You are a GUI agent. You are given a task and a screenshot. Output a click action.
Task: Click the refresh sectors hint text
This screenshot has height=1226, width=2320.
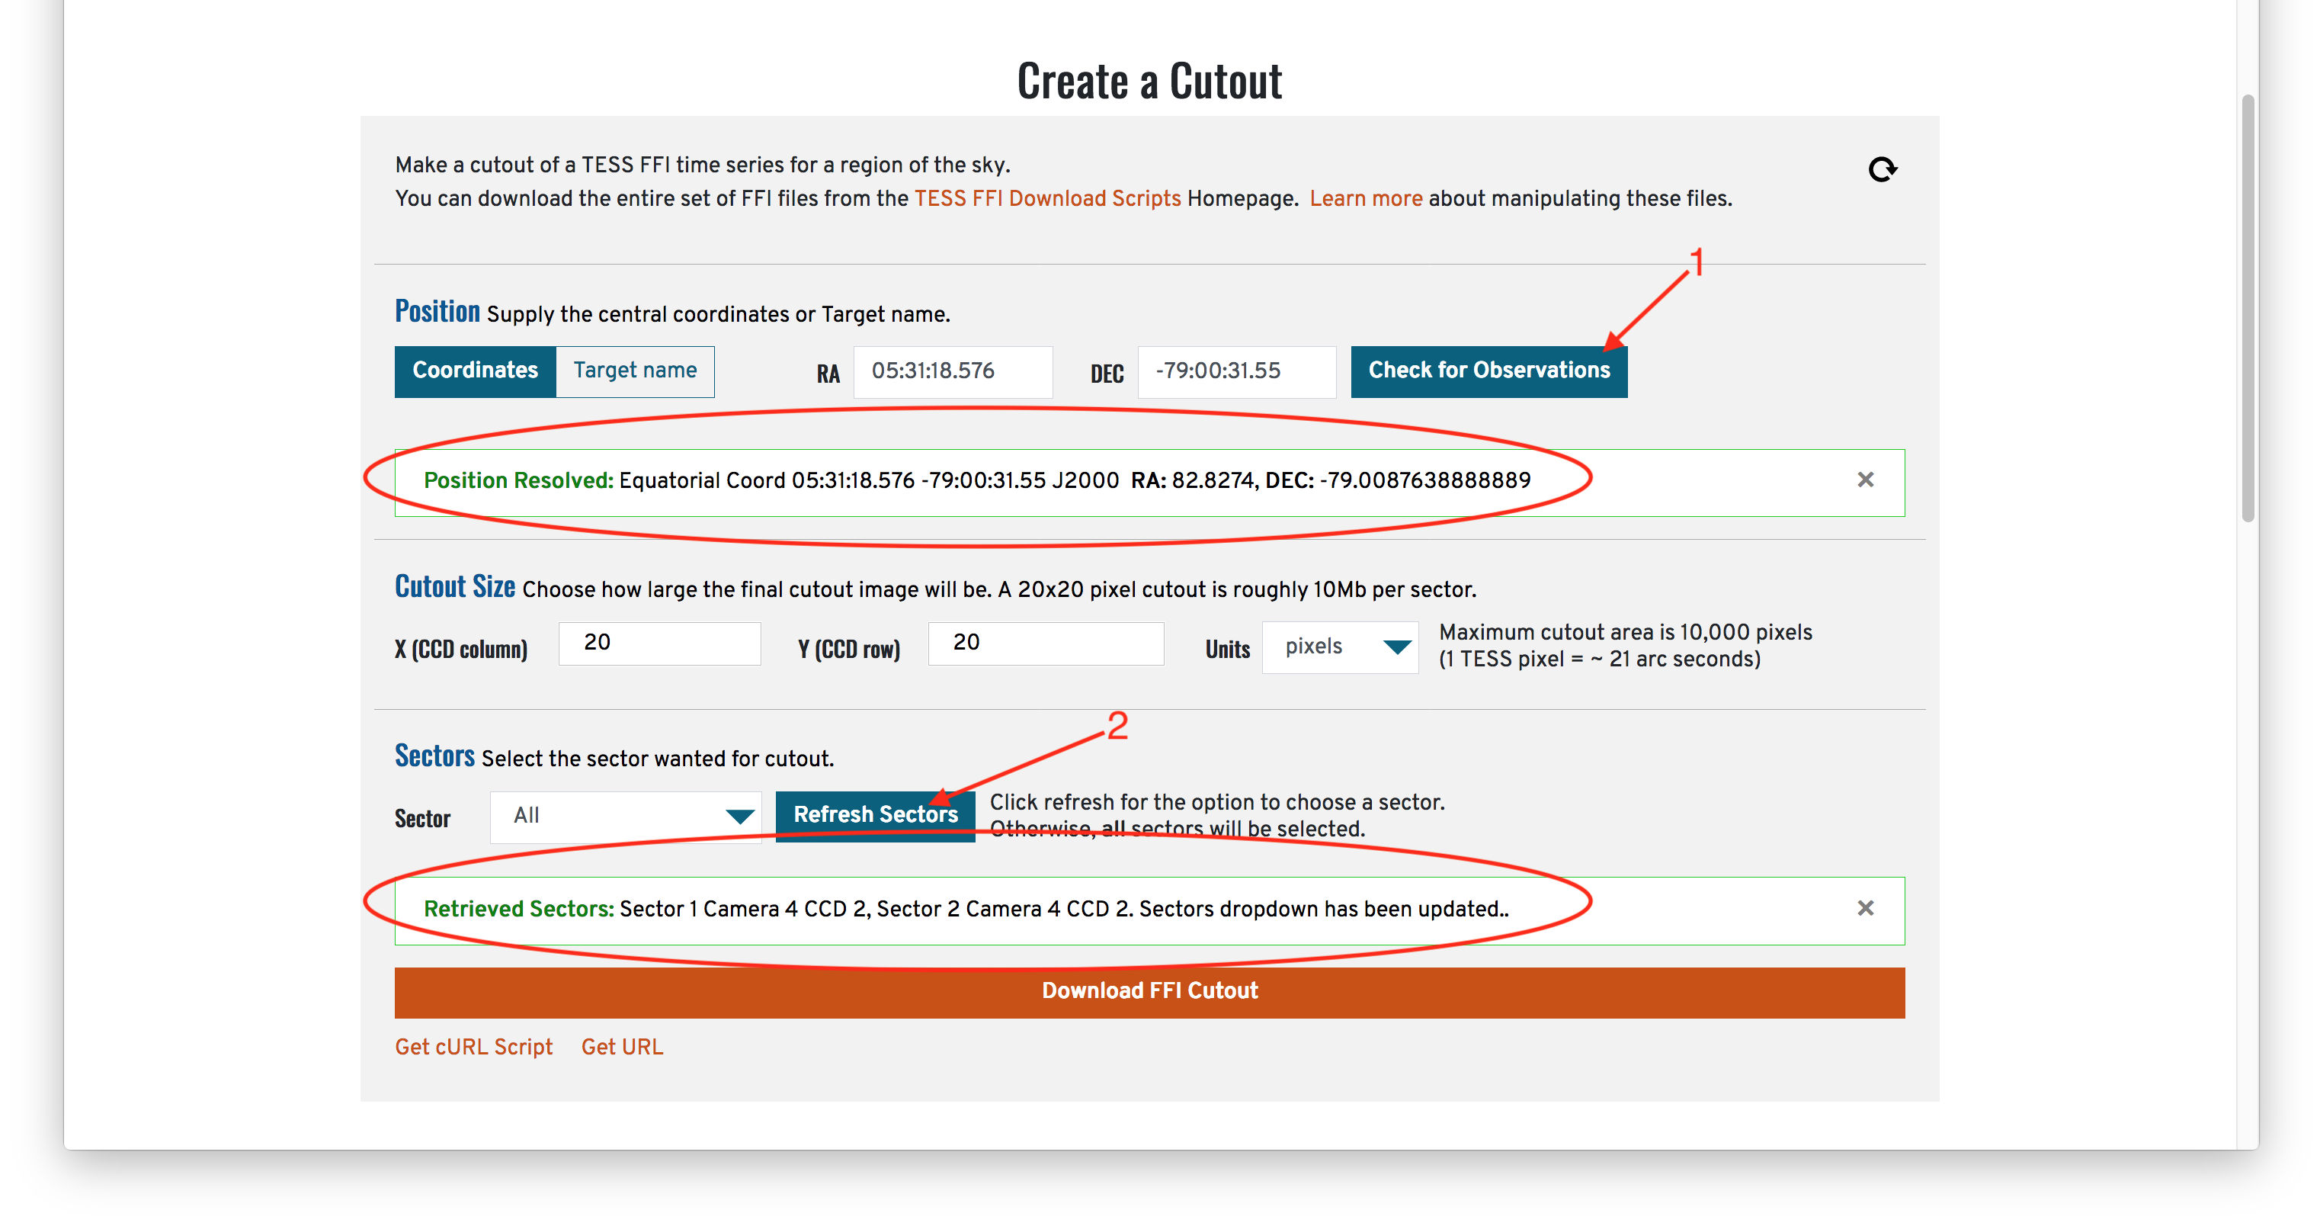click(x=1216, y=815)
